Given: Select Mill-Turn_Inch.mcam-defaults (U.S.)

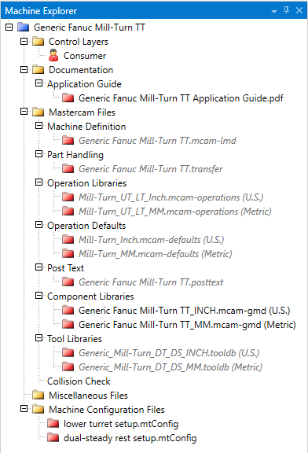Looking at the screenshot, I should pos(152,240).
